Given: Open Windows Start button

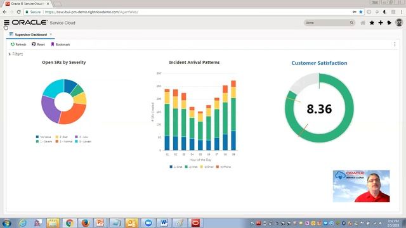Looking at the screenshot, I should 6,223.
